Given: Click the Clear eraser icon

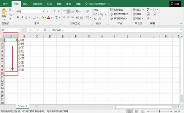Looking at the screenshot, I should [x=148, y=18].
